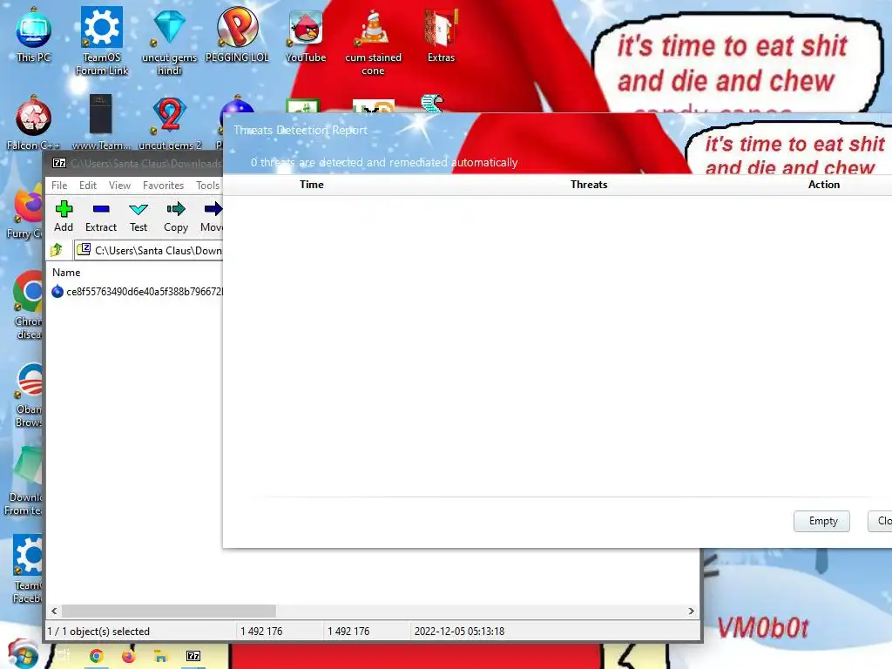Open Chrome desktop shortcut
The width and height of the screenshot is (892, 669).
pos(27,306)
